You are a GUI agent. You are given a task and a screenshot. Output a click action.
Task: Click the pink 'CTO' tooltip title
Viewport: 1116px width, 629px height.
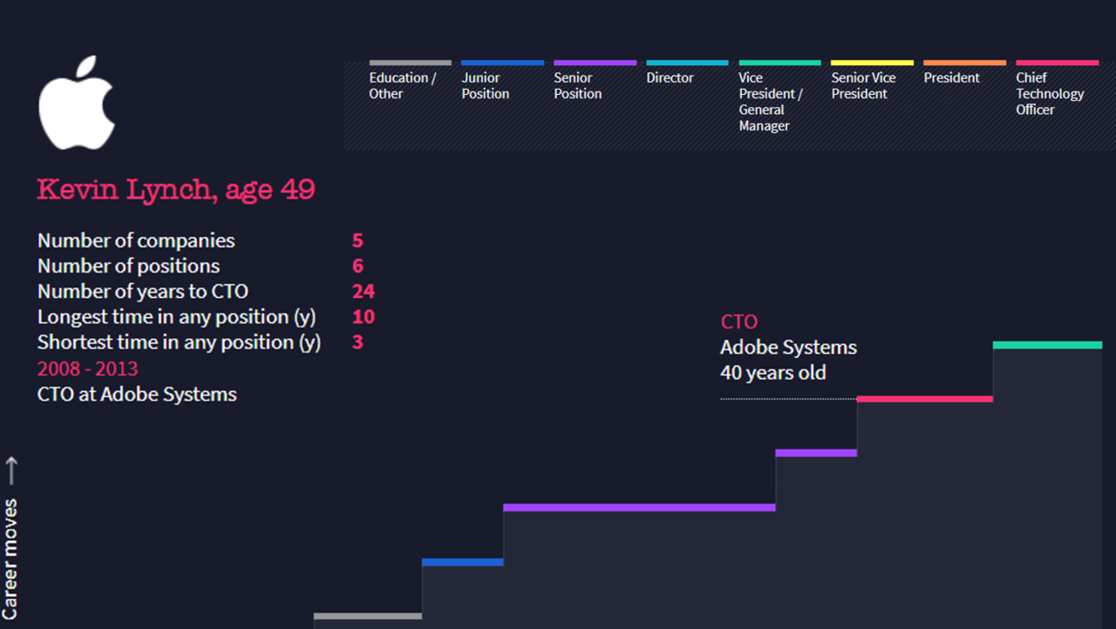pos(739,321)
